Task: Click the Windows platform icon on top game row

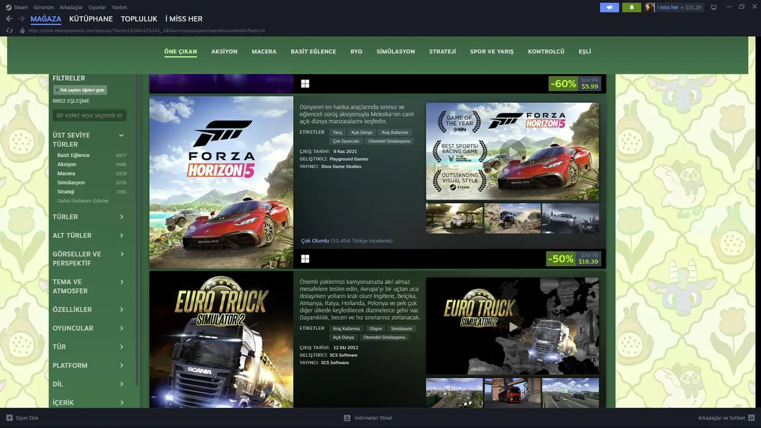Action: pyautogui.click(x=305, y=84)
